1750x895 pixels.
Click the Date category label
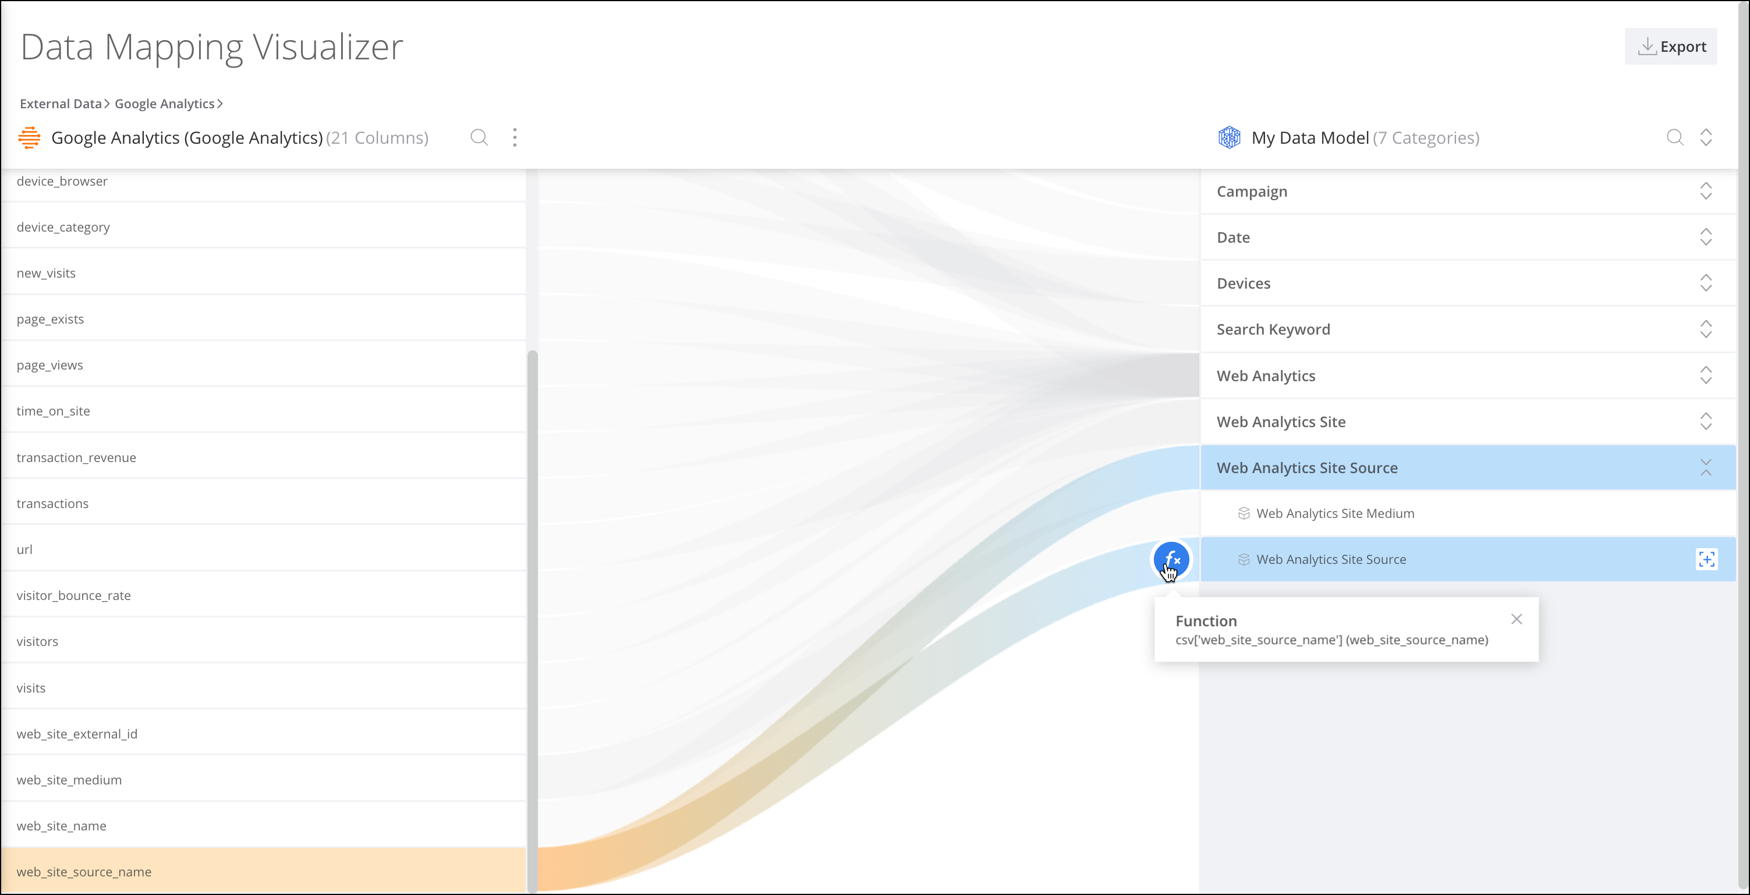pos(1233,237)
